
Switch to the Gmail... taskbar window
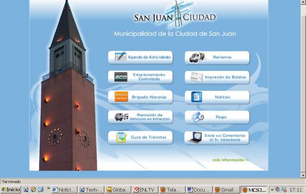pyautogui.click(x=226, y=190)
